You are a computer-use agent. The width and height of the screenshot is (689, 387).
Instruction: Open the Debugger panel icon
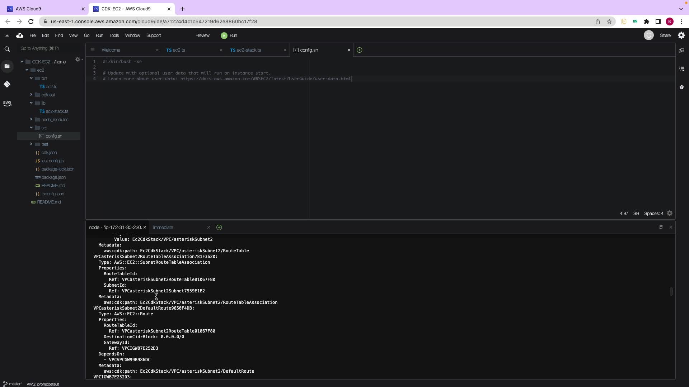[x=681, y=87]
